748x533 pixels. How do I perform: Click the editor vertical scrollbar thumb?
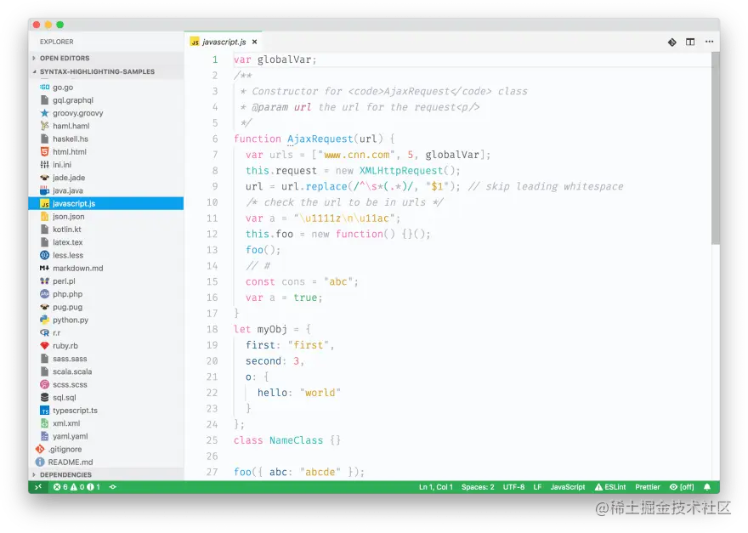715,148
